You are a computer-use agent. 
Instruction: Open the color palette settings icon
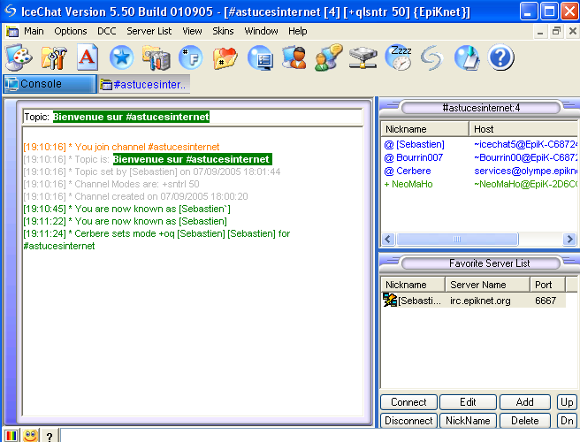click(x=19, y=57)
